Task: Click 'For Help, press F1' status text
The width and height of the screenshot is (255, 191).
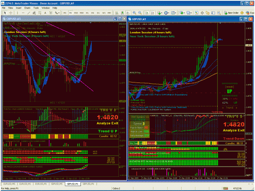Action: 10,189
